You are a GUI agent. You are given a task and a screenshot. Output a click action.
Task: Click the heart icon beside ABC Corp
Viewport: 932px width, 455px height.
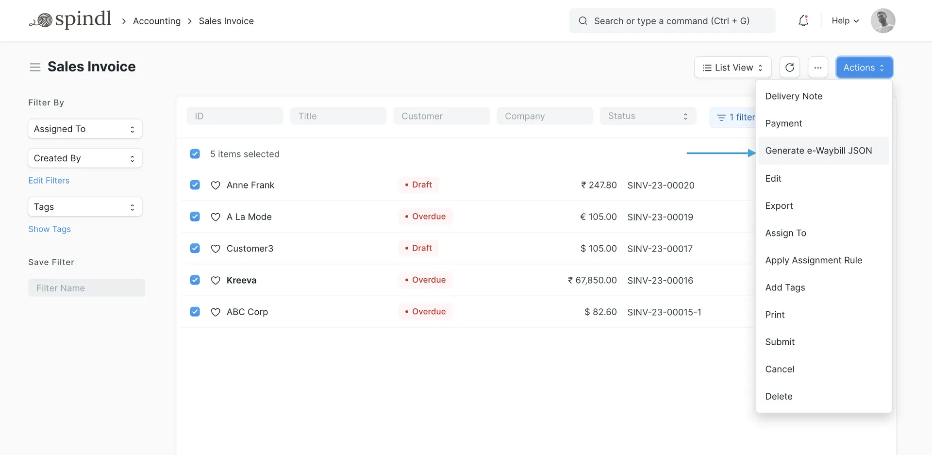(x=216, y=312)
